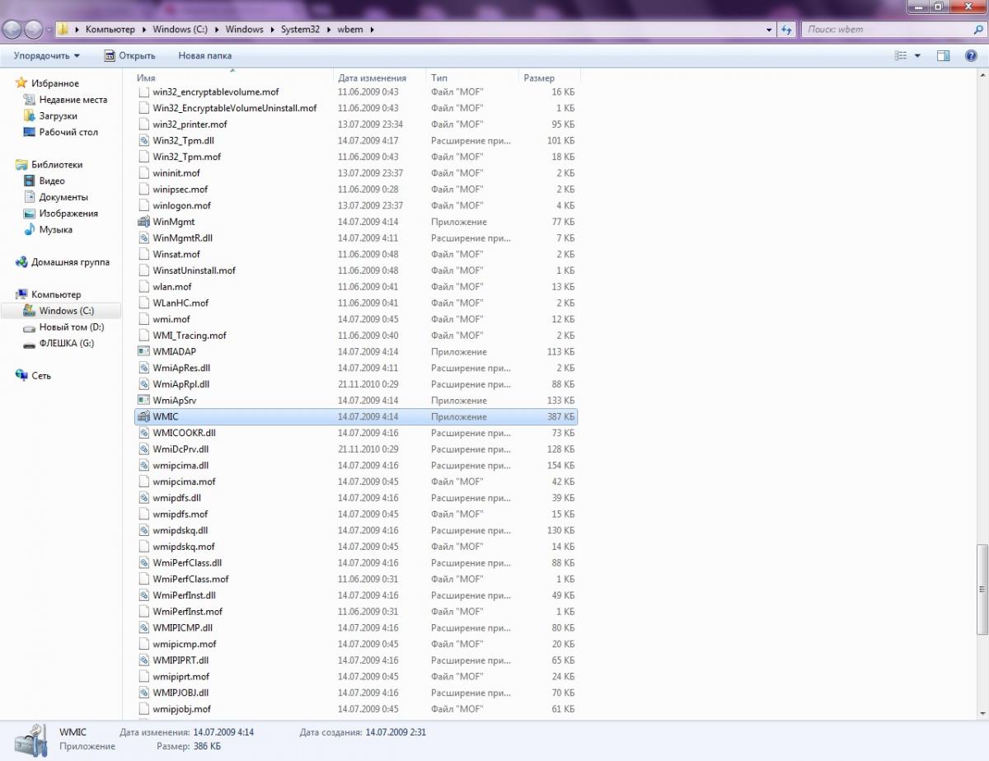Select Компьютер in the address breadcrumb
The image size is (989, 761).
pos(110,29)
